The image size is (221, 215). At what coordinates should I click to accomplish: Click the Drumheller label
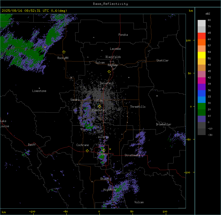[x=164, y=124]
